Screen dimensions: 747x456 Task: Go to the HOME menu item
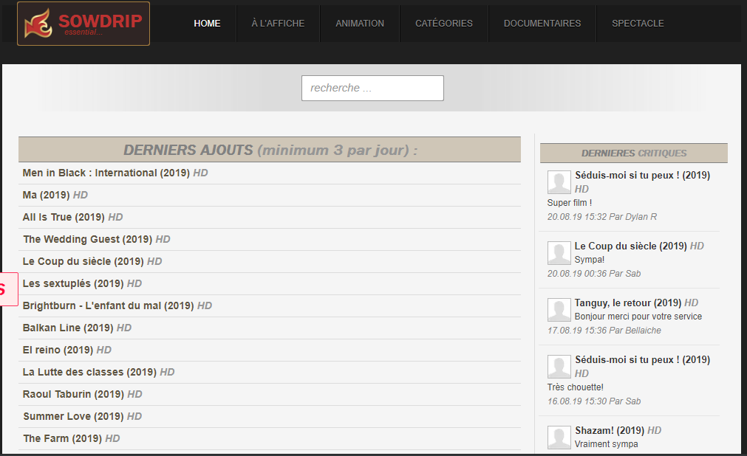tap(207, 24)
